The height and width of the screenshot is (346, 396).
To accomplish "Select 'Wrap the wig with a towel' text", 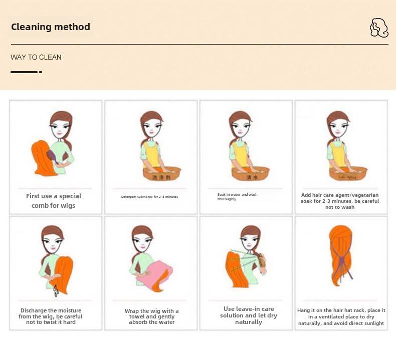I will 151,316.
